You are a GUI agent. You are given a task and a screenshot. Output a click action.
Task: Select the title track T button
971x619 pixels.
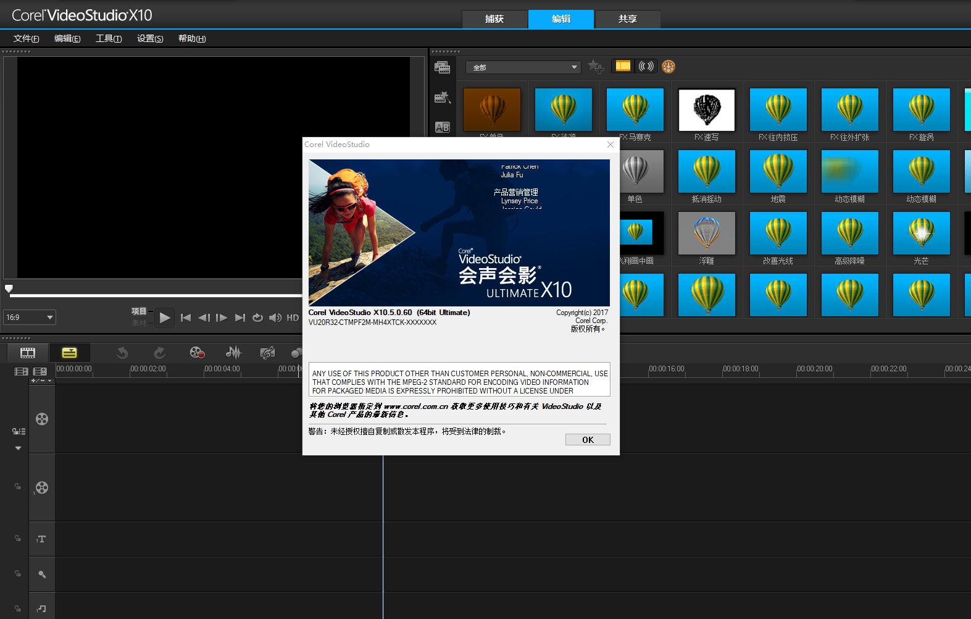(x=41, y=539)
